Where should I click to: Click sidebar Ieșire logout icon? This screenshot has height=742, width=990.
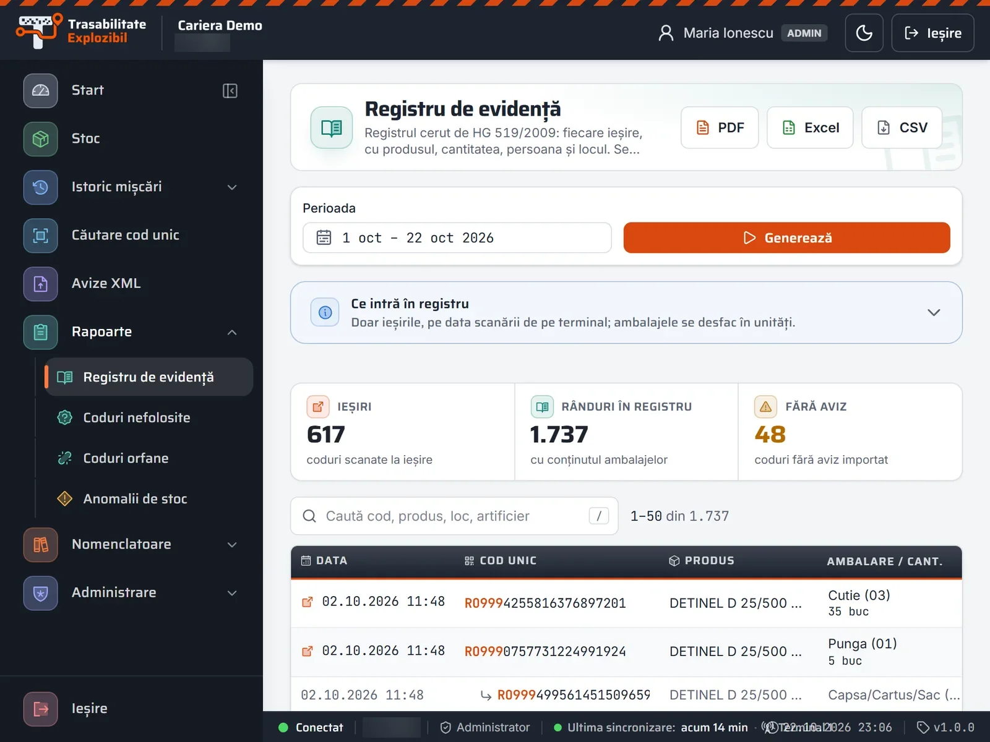click(x=41, y=709)
